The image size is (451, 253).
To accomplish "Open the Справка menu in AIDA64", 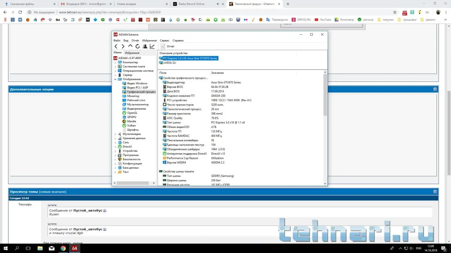I will pyautogui.click(x=178, y=40).
